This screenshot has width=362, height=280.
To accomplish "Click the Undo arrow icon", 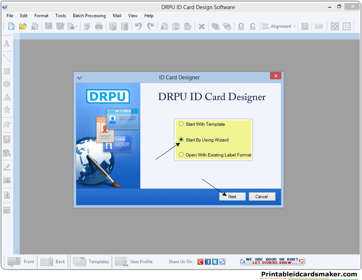I will (x=138, y=26).
